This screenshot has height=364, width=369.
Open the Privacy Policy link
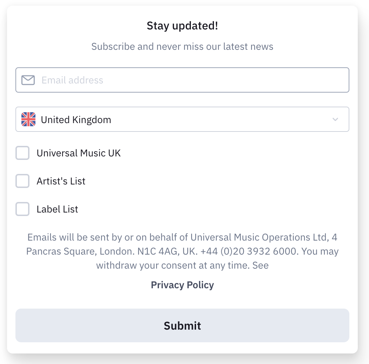tap(182, 285)
